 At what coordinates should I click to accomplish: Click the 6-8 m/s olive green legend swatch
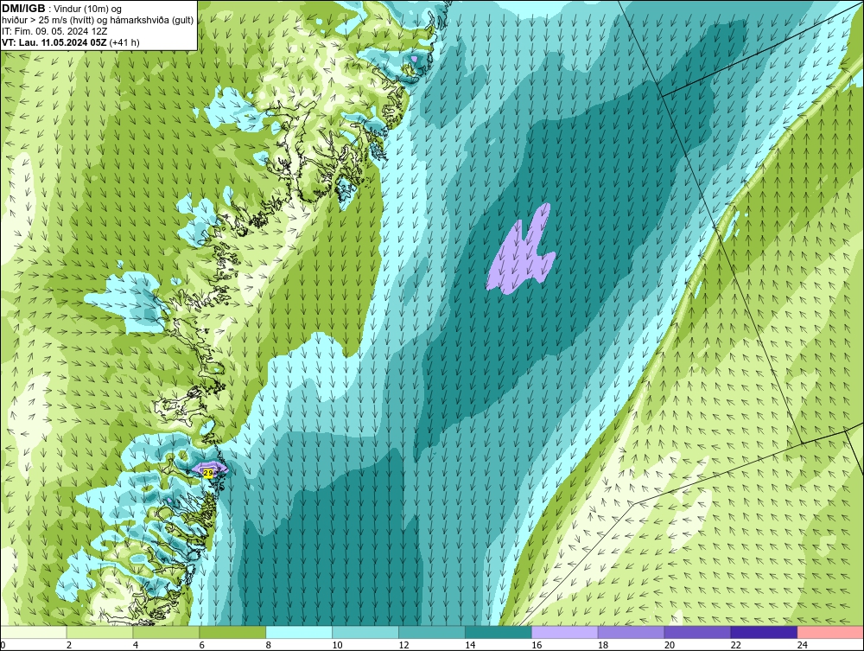[232, 632]
